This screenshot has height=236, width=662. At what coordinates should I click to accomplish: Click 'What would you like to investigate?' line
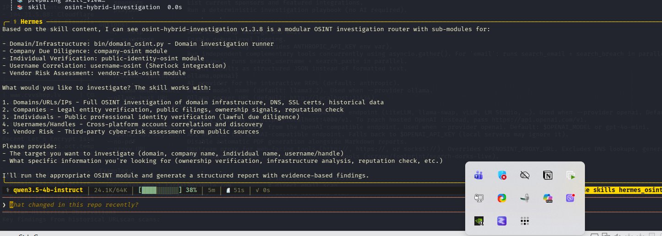(107, 87)
